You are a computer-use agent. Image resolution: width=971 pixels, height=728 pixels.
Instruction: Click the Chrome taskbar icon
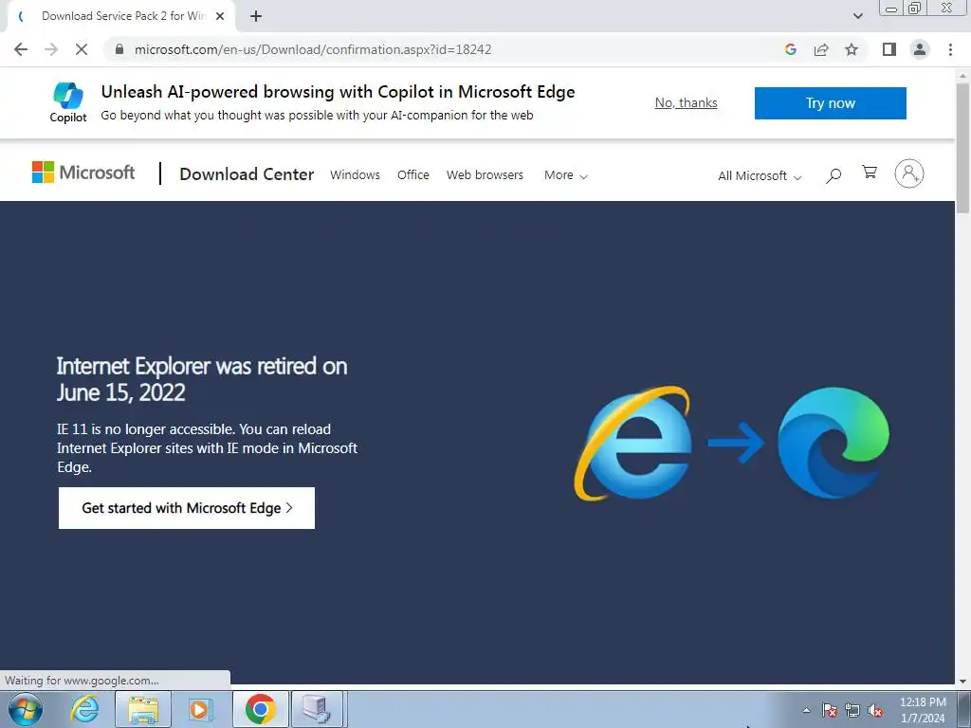coord(260,709)
